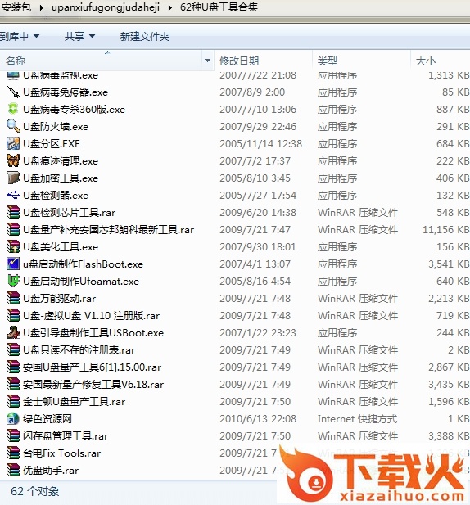
Task: Expand the breadcrumb arrow after upanxiufugongjudaheji
Action: click(x=170, y=7)
